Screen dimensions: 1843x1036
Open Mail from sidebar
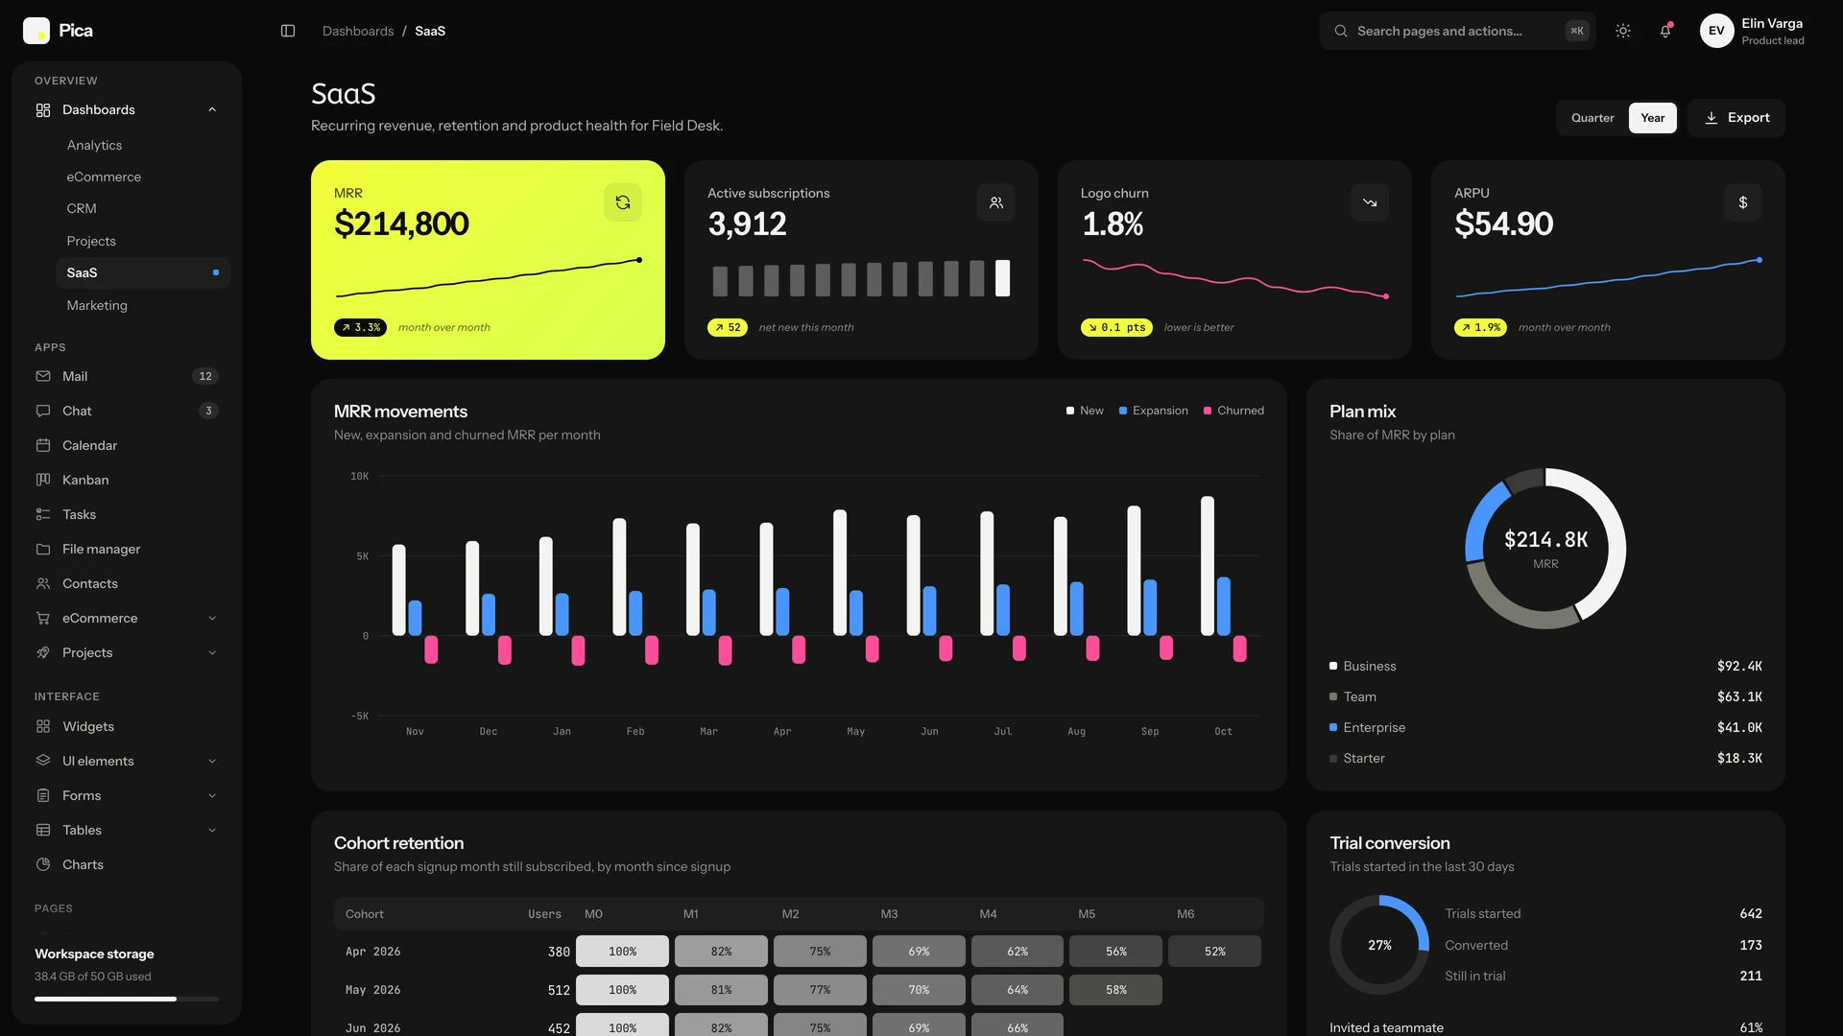127,376
